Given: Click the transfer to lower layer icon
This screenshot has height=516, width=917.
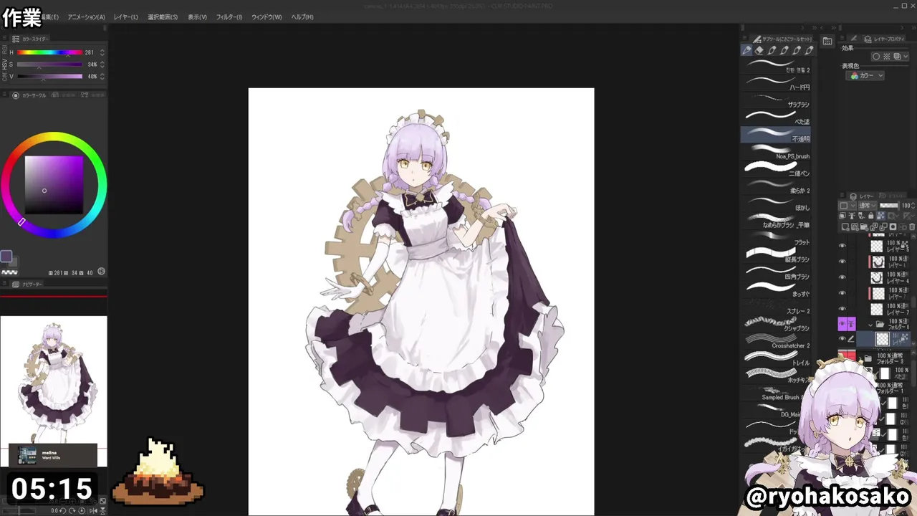Looking at the screenshot, I should pyautogui.click(x=873, y=226).
